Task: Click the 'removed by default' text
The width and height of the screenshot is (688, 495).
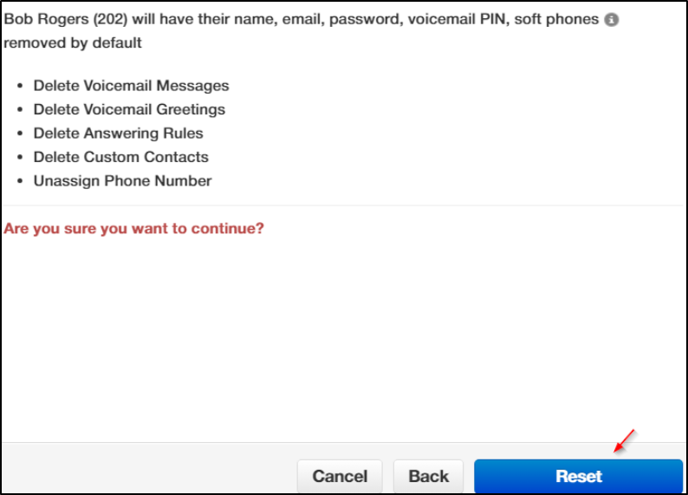Action: point(73,43)
